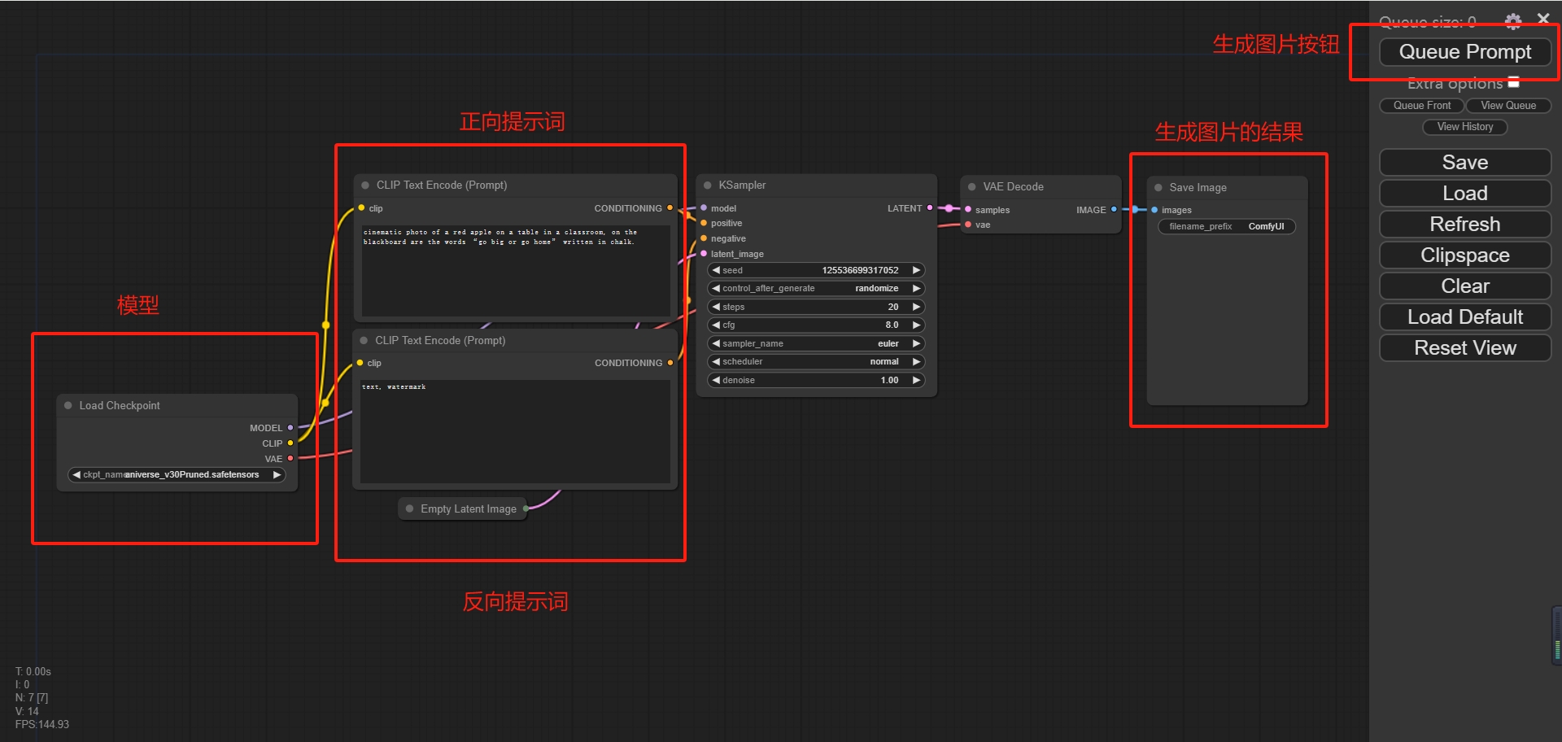Open View History
The height and width of the screenshot is (742, 1562).
[x=1465, y=127]
